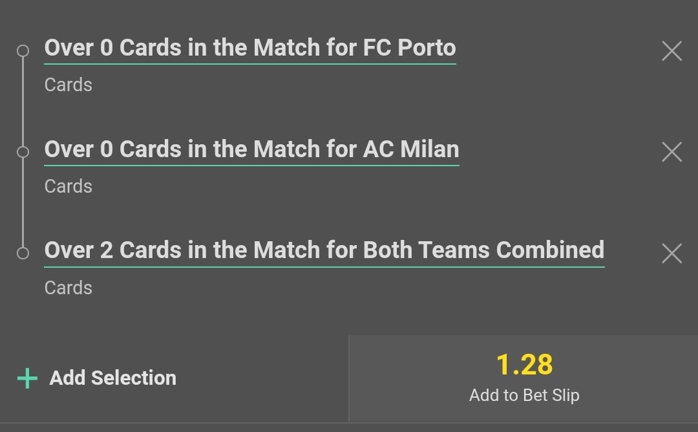Screen dimensions: 698x432
Task: Click the circle marker beside AC Milan selection
Action: [23, 152]
